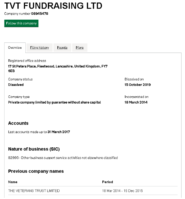This screenshot has height=199, width=185.
Task: Click the Follow this company button
Action: [x=21, y=23]
